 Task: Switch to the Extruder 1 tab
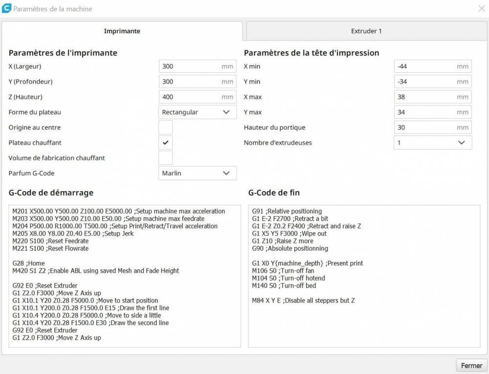click(366, 31)
